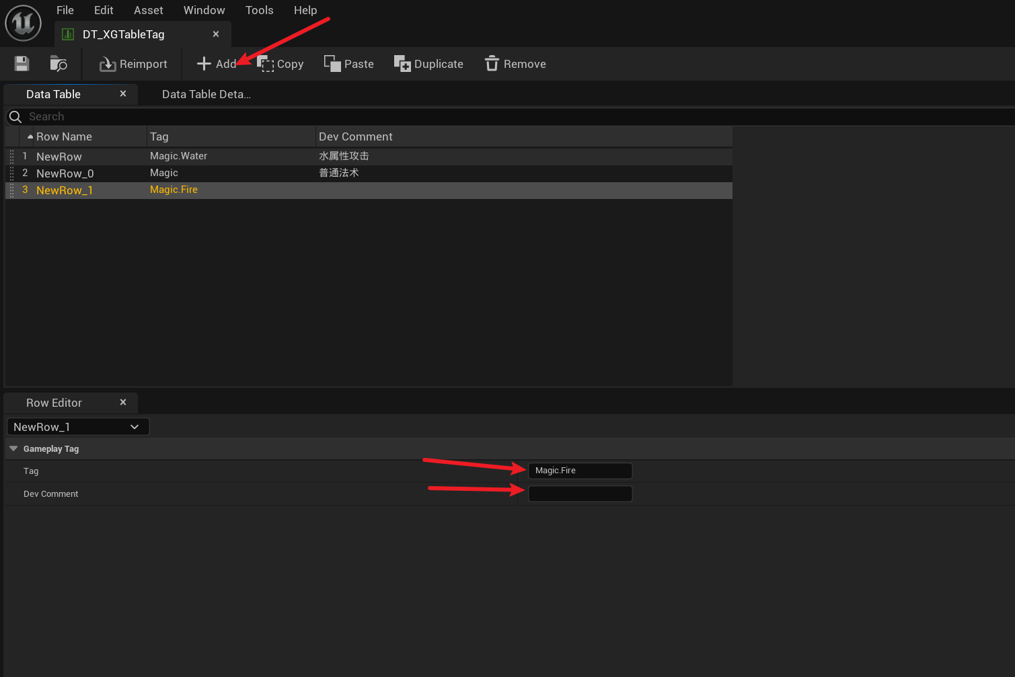Open the Help menu
Viewport: 1015px width, 677px height.
[305, 10]
